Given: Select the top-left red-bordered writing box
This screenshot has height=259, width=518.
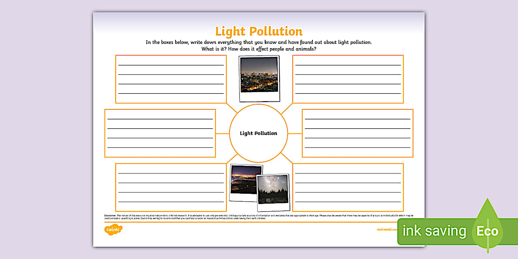Looking at the screenshot, I should coord(171,78).
